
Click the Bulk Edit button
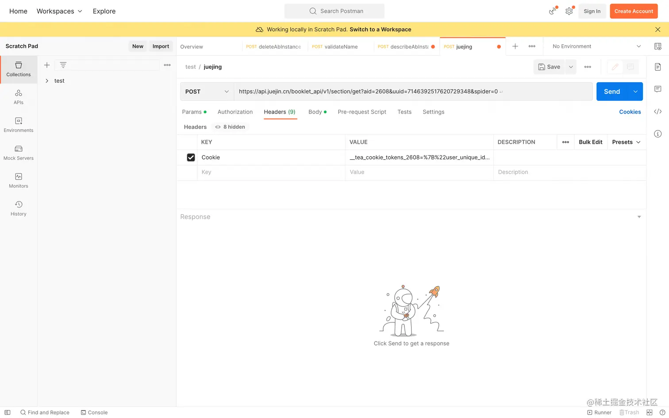click(591, 142)
